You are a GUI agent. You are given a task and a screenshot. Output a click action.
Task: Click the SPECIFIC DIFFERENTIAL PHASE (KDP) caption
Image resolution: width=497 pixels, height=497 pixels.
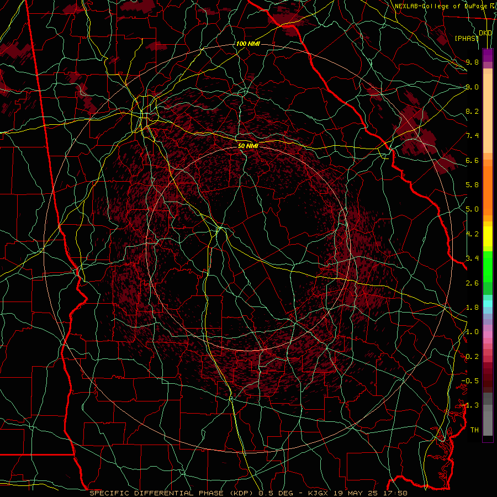[172, 493]
